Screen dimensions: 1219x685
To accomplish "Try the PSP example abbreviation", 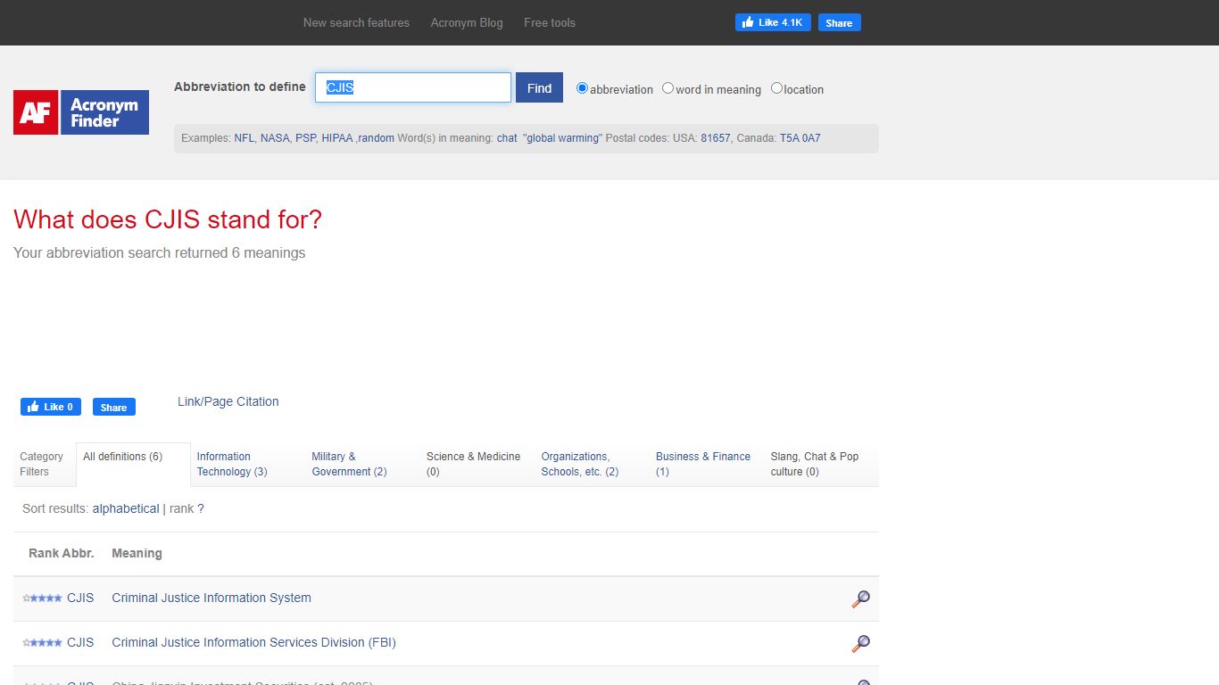I will tap(305, 138).
